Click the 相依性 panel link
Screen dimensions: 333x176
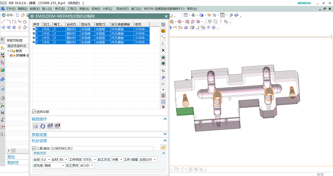[x=13, y=163]
